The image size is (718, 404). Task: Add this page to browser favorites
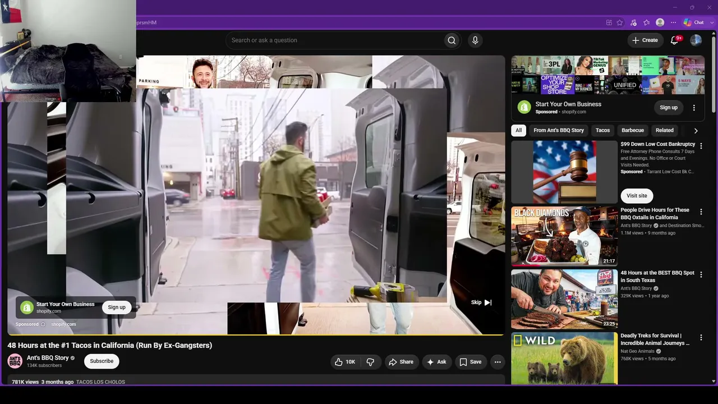click(x=620, y=22)
